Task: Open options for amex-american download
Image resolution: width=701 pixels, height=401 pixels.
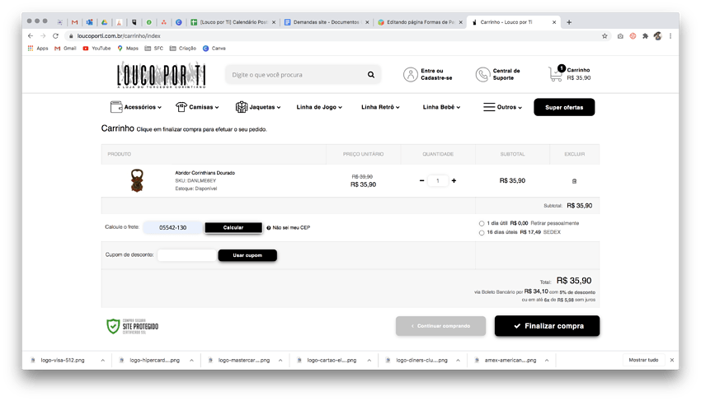Action: [546, 361]
